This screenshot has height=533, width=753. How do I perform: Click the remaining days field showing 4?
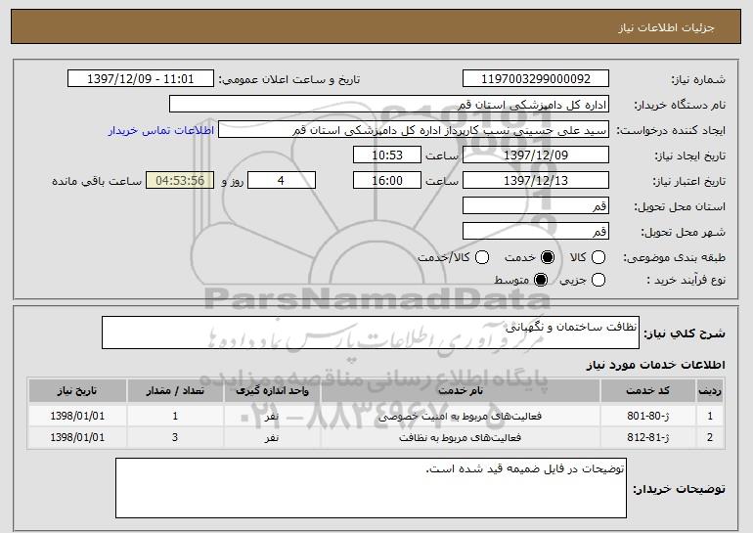click(x=282, y=181)
